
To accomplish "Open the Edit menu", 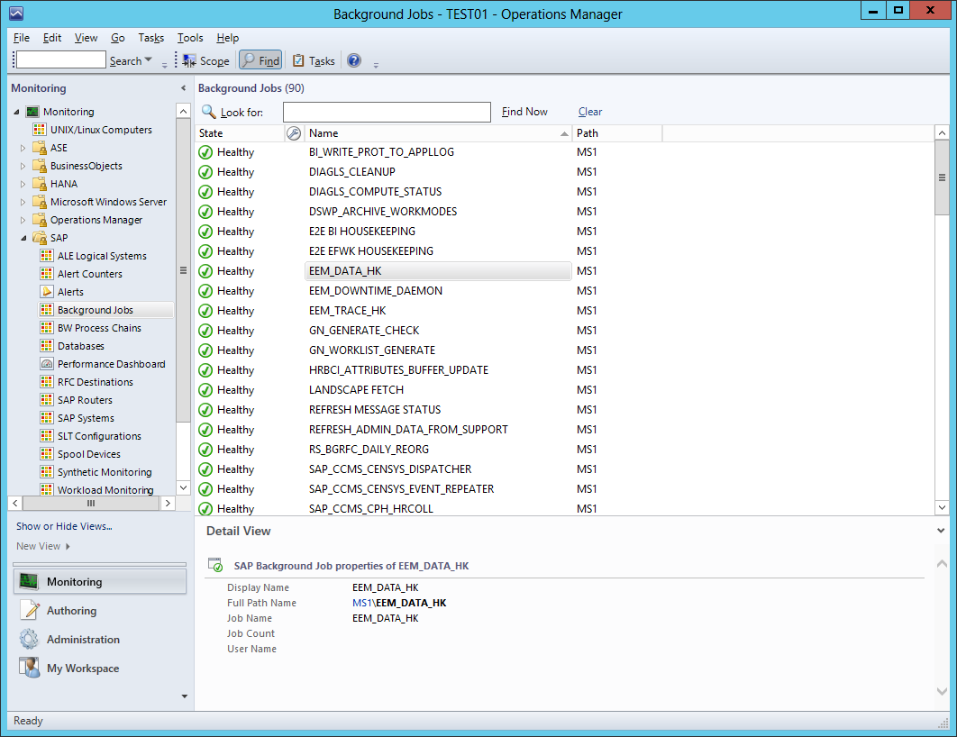I will coord(52,38).
